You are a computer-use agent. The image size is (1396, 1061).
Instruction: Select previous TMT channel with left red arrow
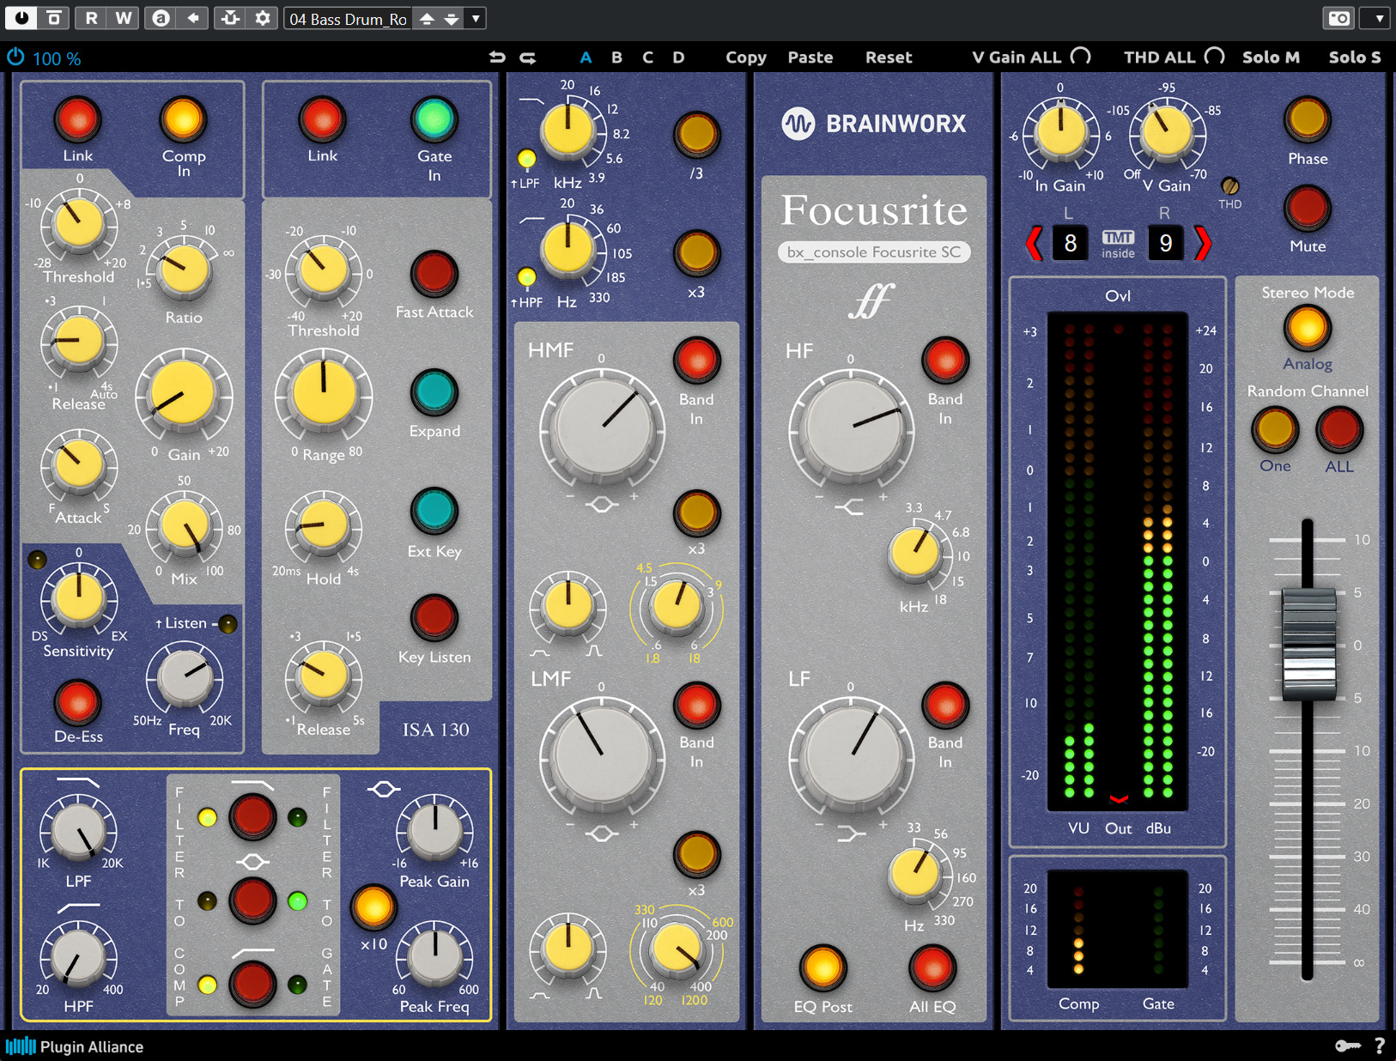(x=1035, y=244)
